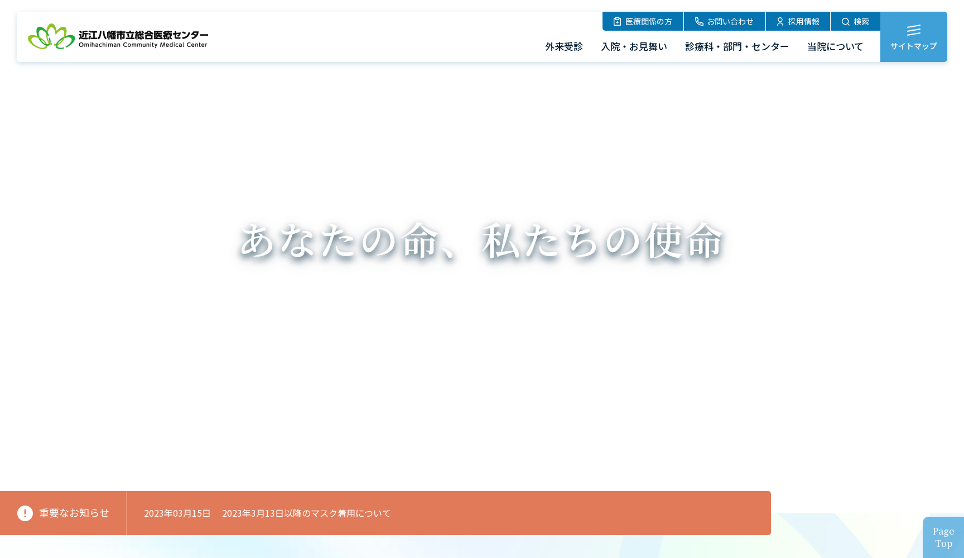Click the magnifying glass search icon

pyautogui.click(x=845, y=22)
